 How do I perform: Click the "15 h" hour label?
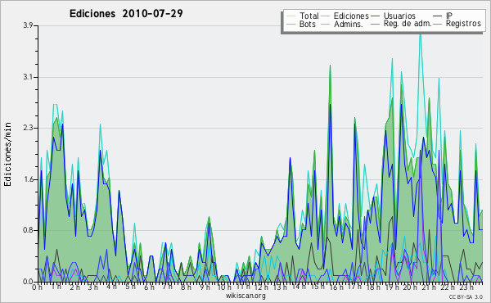pos(318,287)
